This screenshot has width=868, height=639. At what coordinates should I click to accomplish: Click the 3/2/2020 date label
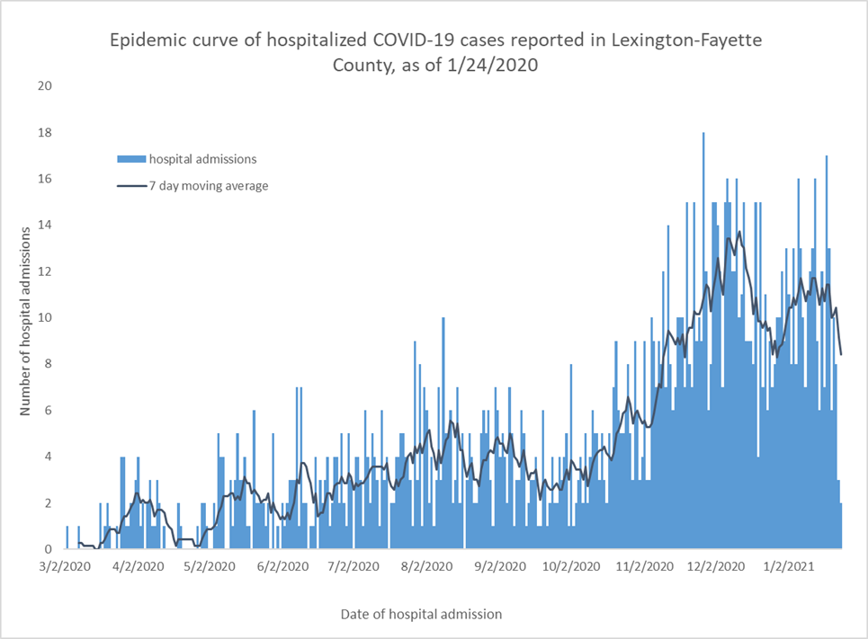click(x=67, y=567)
